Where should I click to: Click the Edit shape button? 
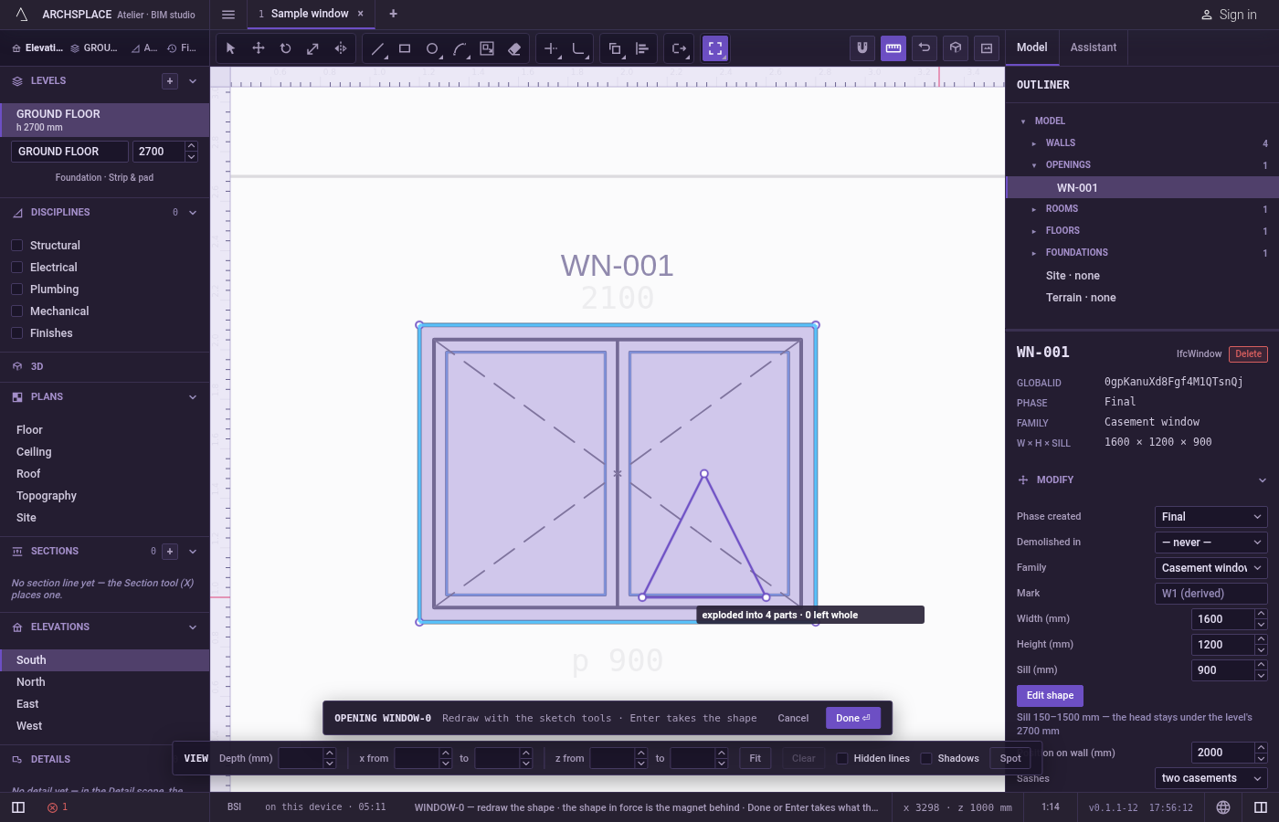1050,696
